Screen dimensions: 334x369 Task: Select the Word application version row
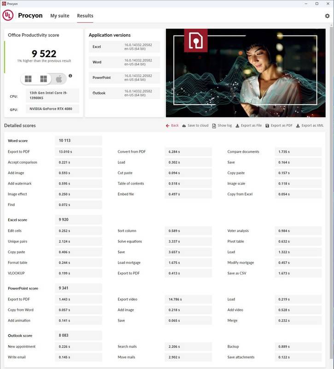(124, 62)
